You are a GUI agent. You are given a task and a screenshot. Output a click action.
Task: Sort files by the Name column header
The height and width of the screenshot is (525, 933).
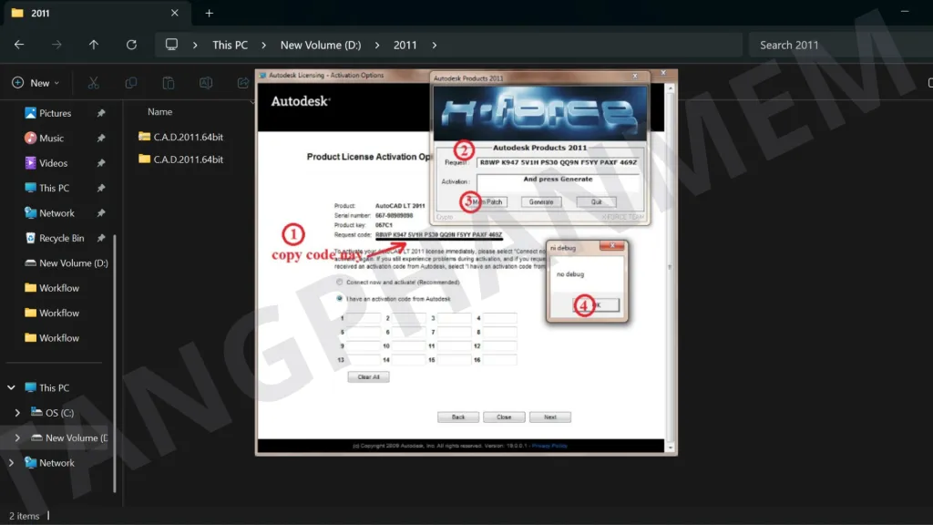[x=160, y=111]
